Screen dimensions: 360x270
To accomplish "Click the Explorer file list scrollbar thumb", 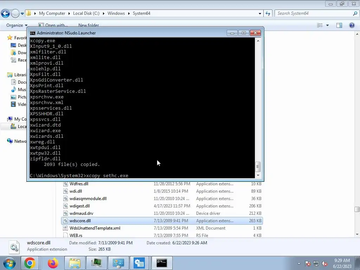I will (x=357, y=209).
